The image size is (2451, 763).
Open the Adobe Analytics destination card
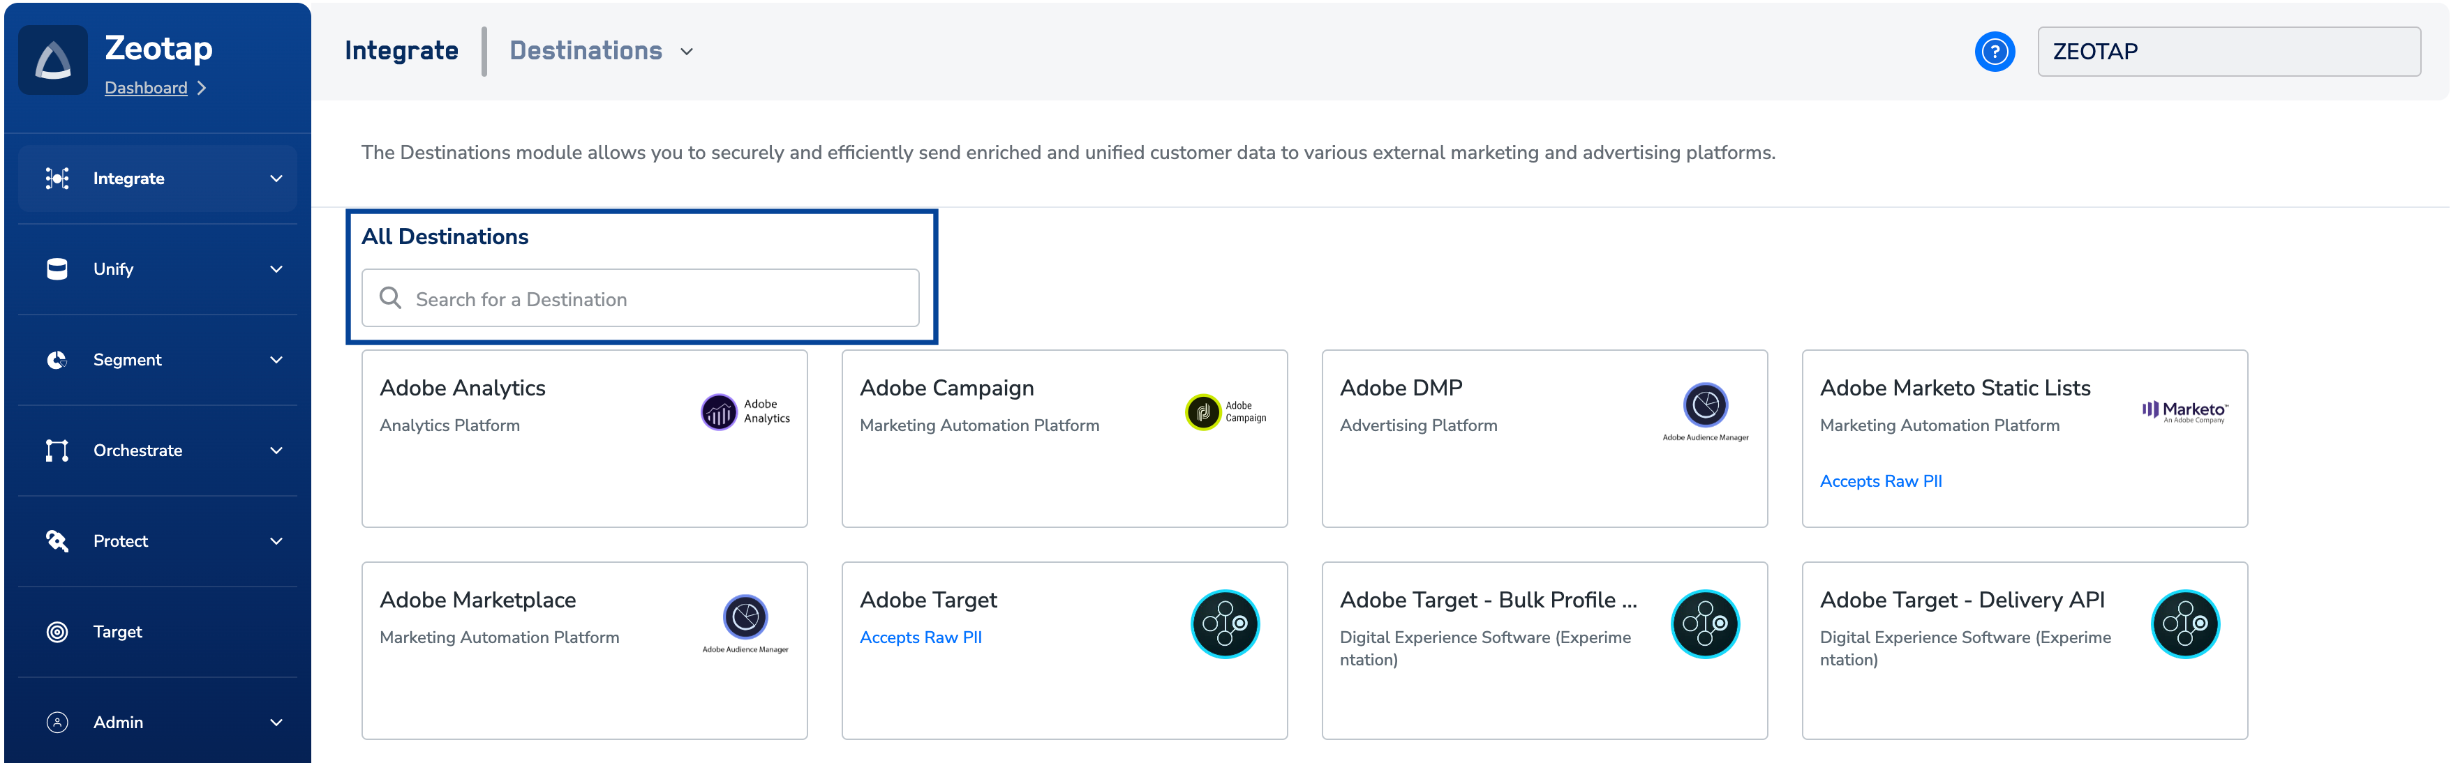[584, 437]
